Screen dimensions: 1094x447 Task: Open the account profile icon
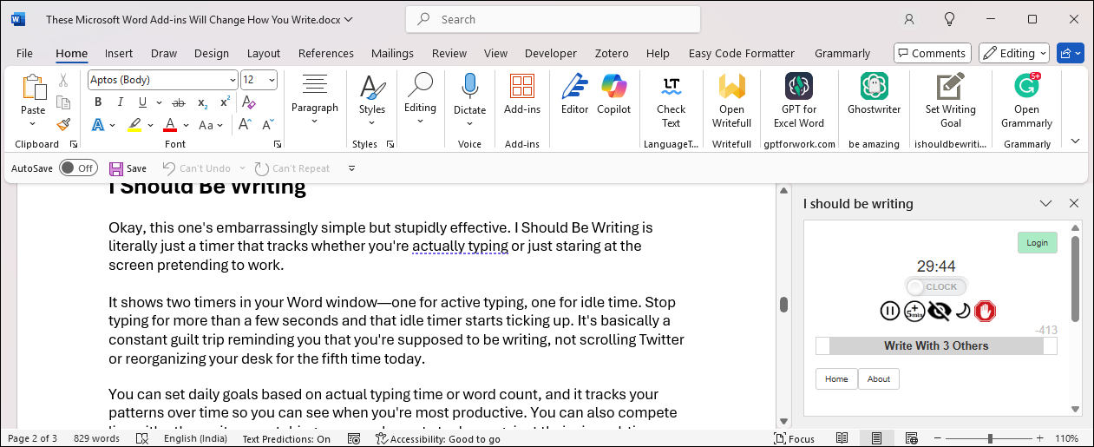pos(908,19)
